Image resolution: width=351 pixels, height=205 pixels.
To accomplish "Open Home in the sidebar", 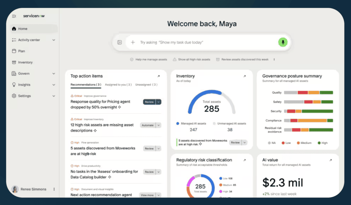I will [x=34, y=29].
